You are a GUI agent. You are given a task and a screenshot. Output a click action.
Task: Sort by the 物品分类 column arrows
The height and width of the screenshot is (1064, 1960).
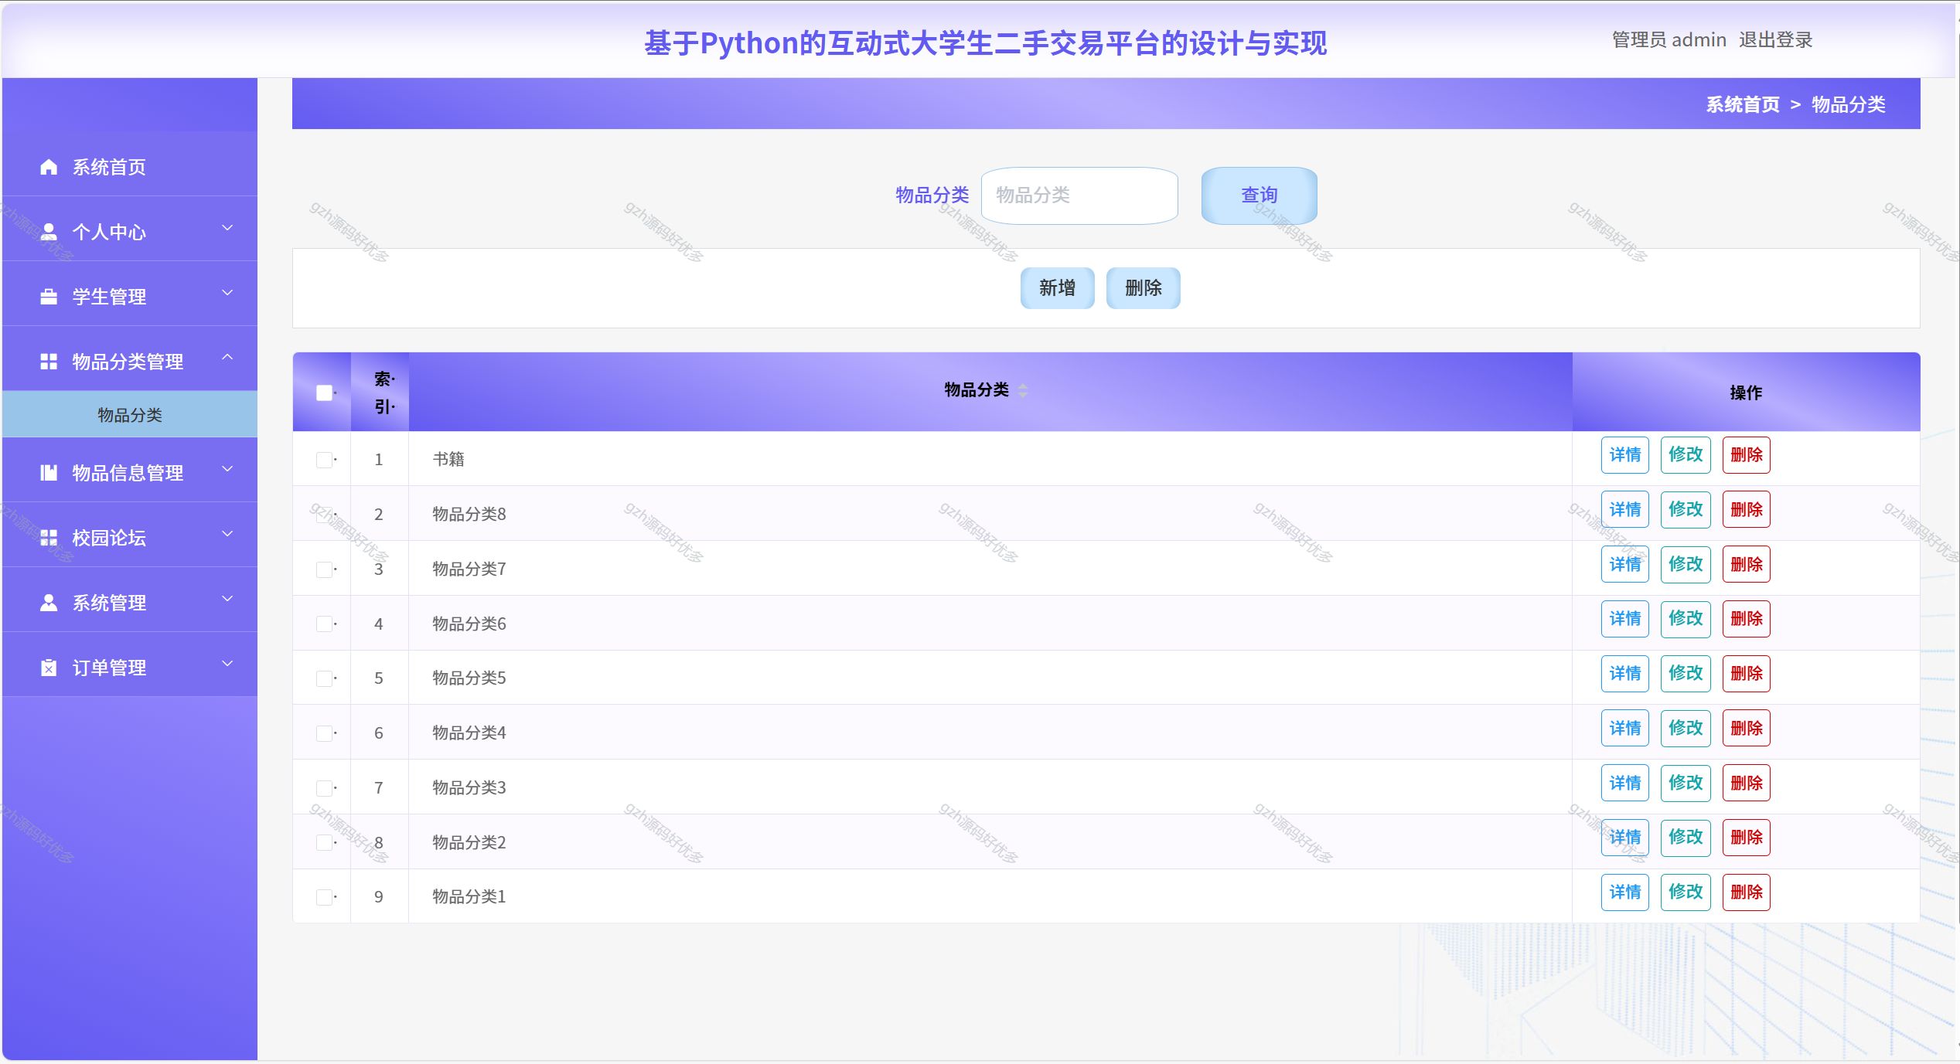coord(1023,391)
